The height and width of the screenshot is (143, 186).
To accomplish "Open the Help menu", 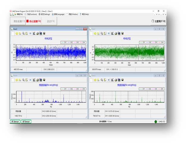I will [85, 14].
